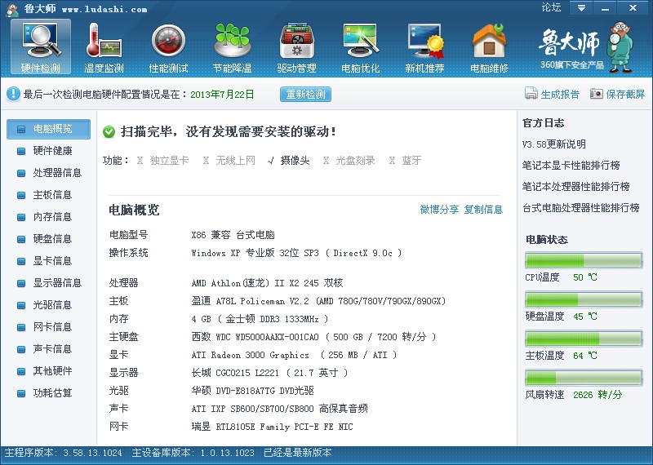Click the 金士顿 DDR3 1333MHz memory text
The width and height of the screenshot is (653, 465).
260,319
